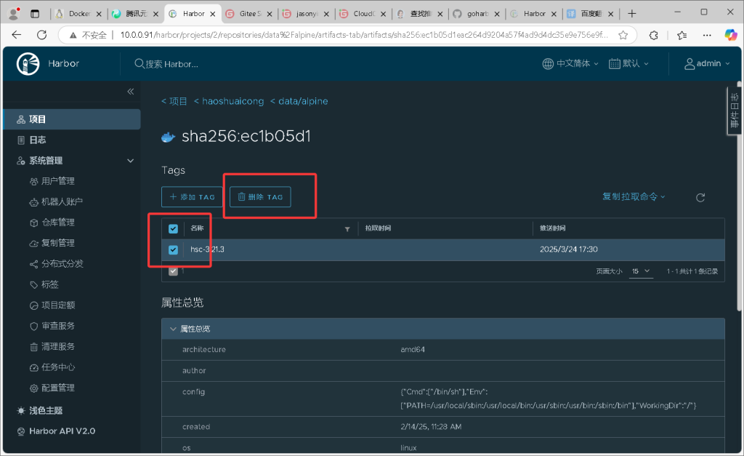Collapse the 属性总览 panel chevron
The width and height of the screenshot is (744, 456).
tap(173, 329)
